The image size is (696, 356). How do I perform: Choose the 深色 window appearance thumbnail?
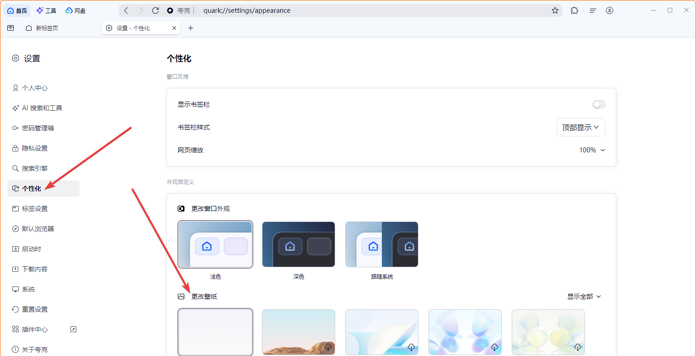click(x=299, y=244)
